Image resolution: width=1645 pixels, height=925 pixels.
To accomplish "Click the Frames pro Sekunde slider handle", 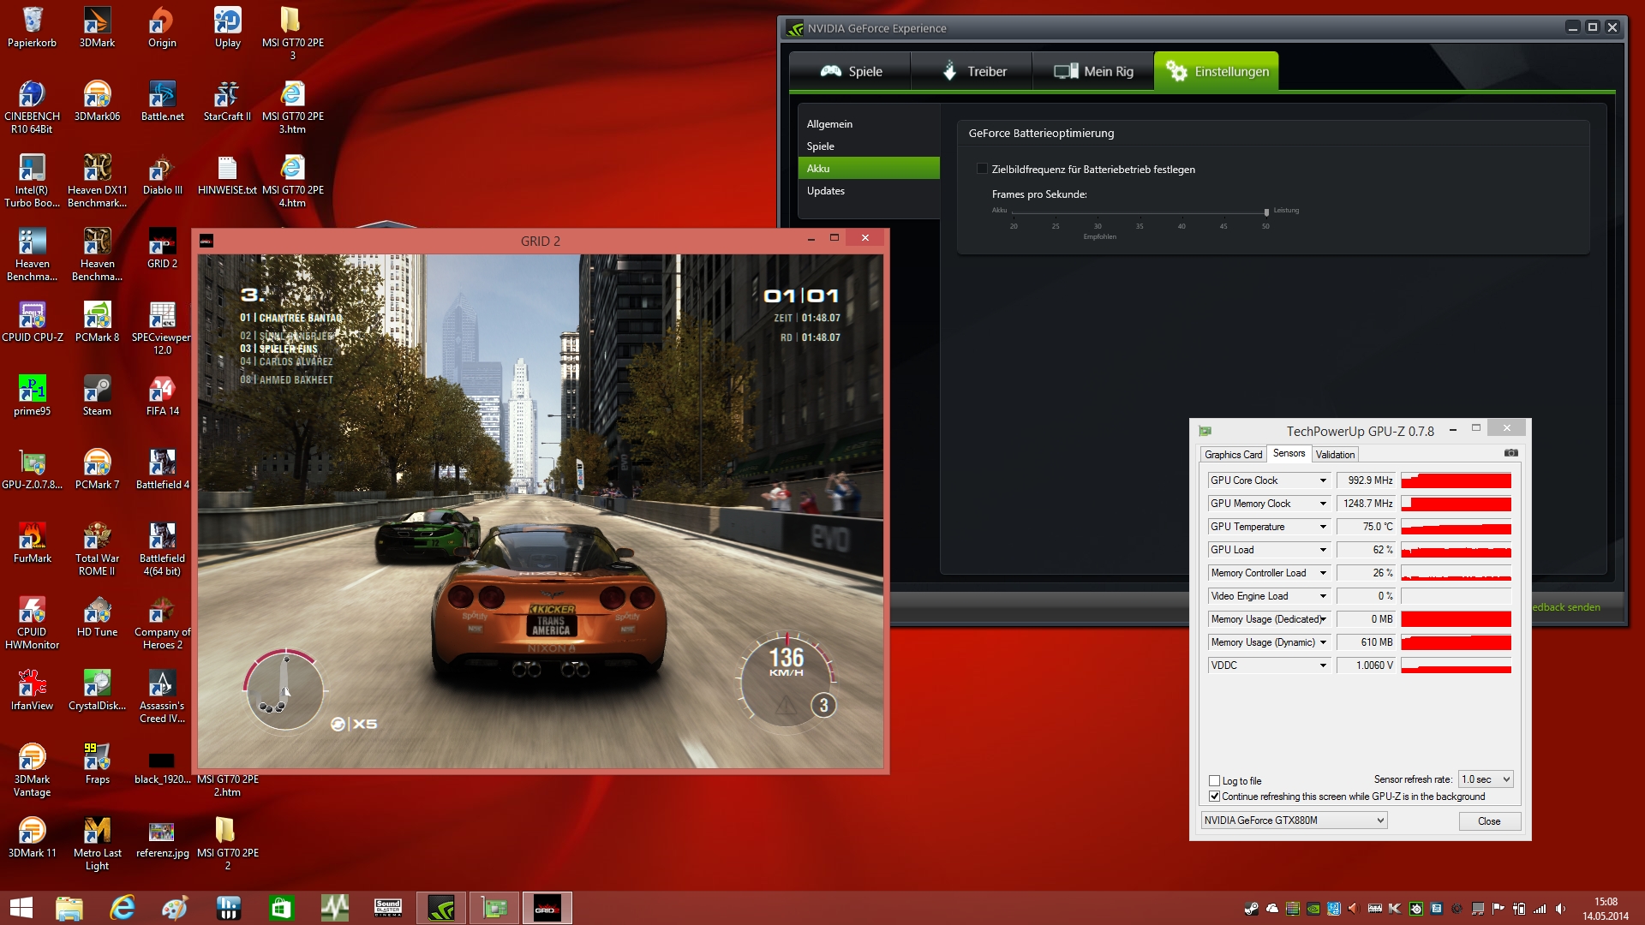I will click(1266, 212).
